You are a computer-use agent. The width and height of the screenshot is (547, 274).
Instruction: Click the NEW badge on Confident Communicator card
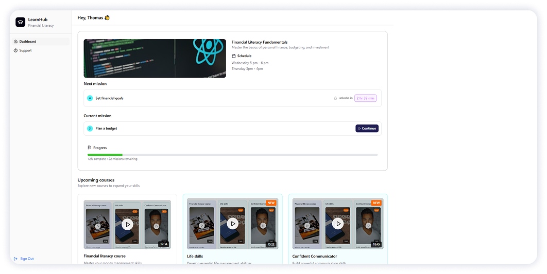377,203
